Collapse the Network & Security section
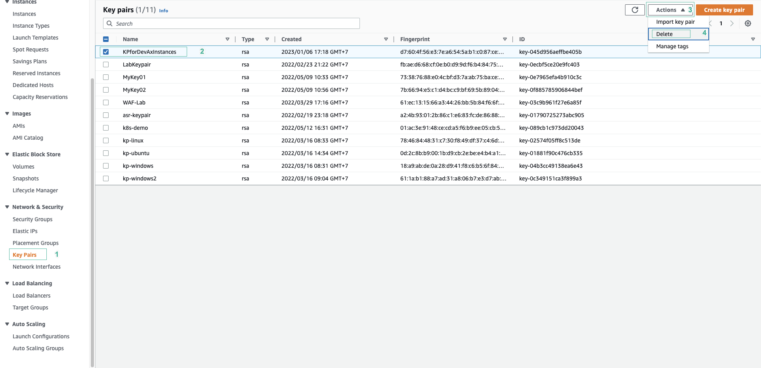The image size is (761, 368). (7, 207)
